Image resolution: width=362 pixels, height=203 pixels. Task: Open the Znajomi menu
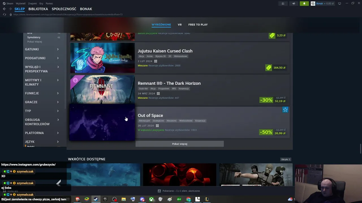[x=33, y=3]
